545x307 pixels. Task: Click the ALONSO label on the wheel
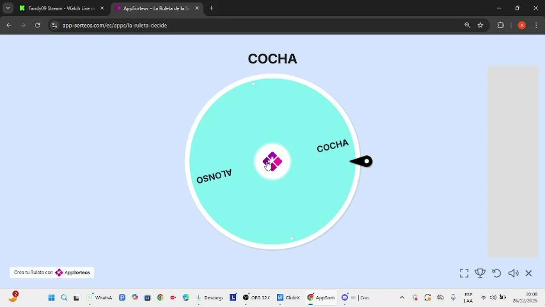pyautogui.click(x=214, y=177)
